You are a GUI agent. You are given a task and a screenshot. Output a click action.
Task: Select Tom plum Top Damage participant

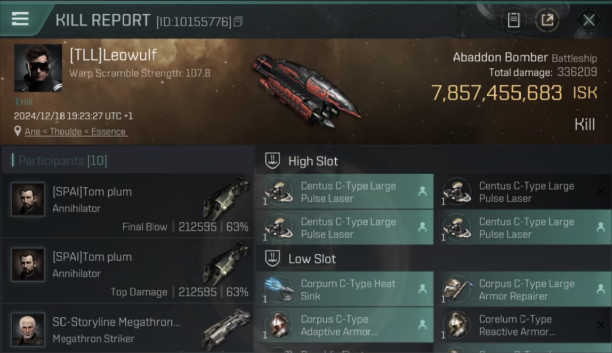point(128,271)
